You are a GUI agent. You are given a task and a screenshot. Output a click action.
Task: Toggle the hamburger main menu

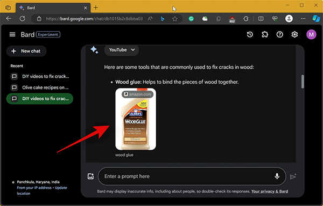[12, 34]
